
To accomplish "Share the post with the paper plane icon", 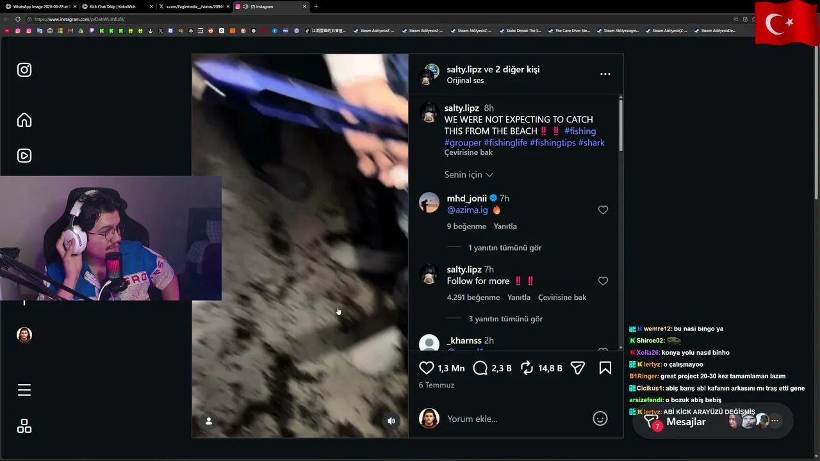I will coord(577,368).
